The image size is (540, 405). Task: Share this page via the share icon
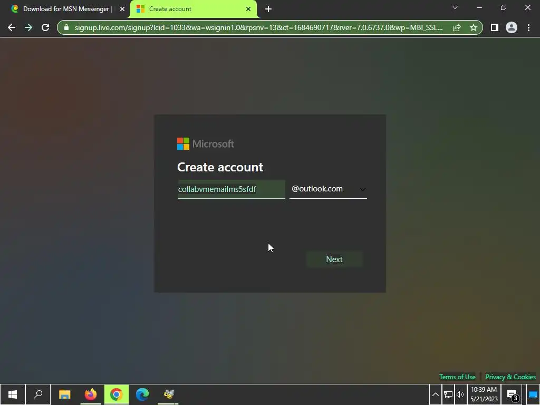(457, 27)
